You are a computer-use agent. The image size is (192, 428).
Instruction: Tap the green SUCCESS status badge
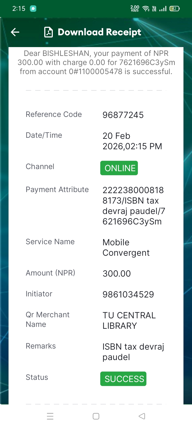pyautogui.click(x=123, y=379)
